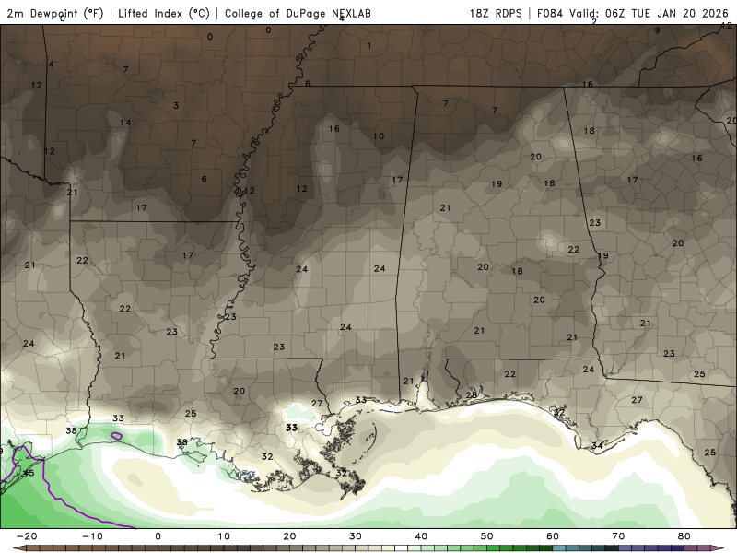Click the small closed purple contour loop

point(117,436)
